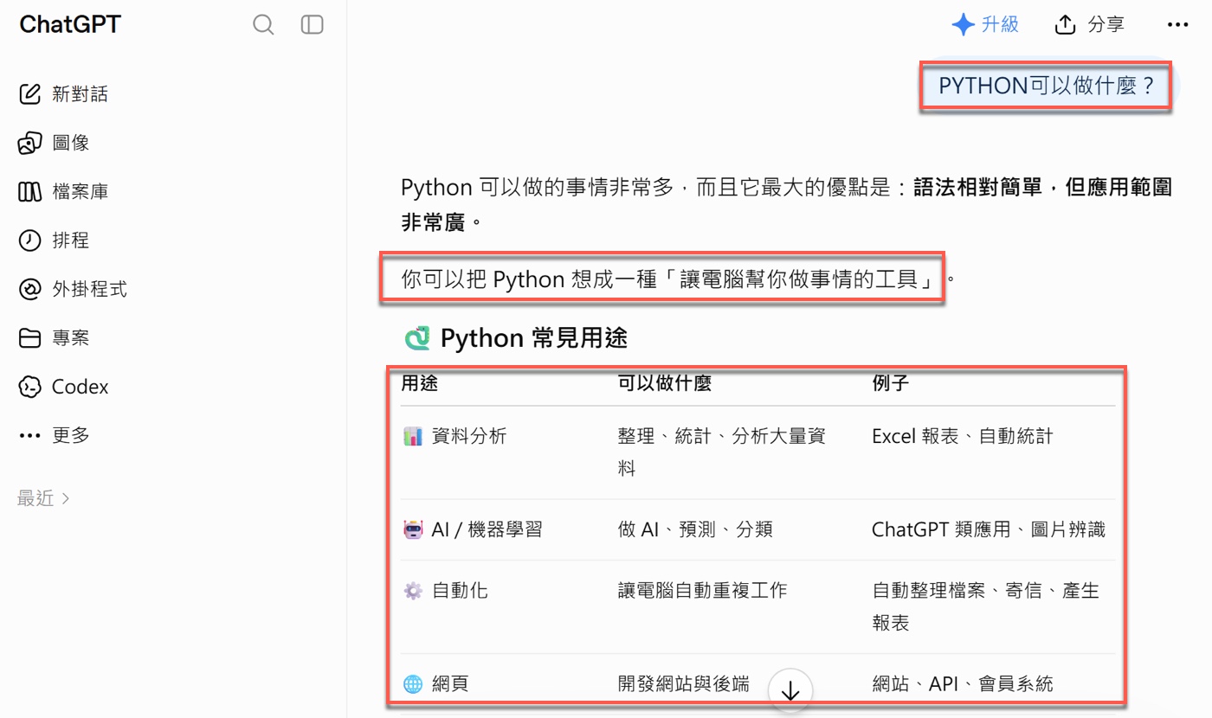Click the cell Excel 報表、自動統計

pos(962,436)
